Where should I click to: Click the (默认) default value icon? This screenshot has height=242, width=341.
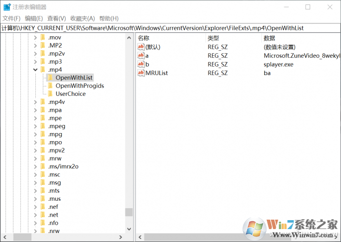(141, 47)
